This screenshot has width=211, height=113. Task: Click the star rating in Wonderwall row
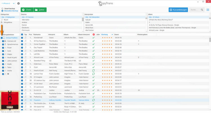coord(107,38)
